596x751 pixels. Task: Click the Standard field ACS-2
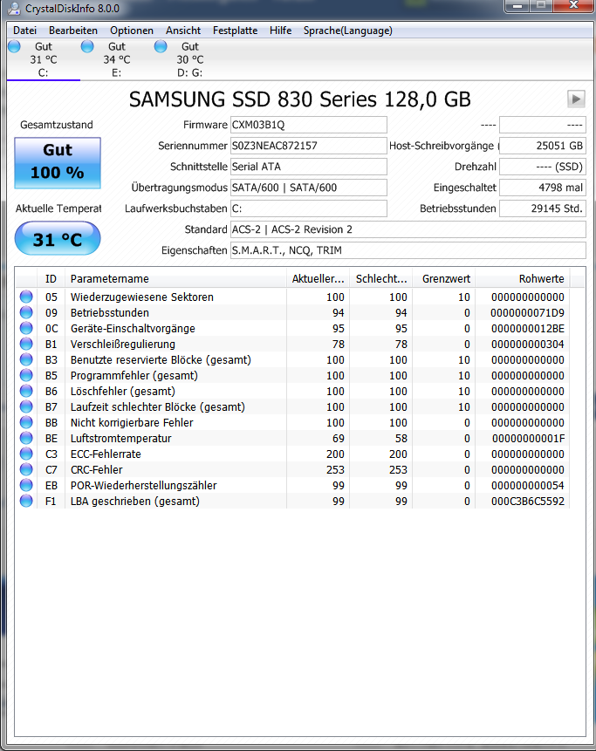point(408,229)
